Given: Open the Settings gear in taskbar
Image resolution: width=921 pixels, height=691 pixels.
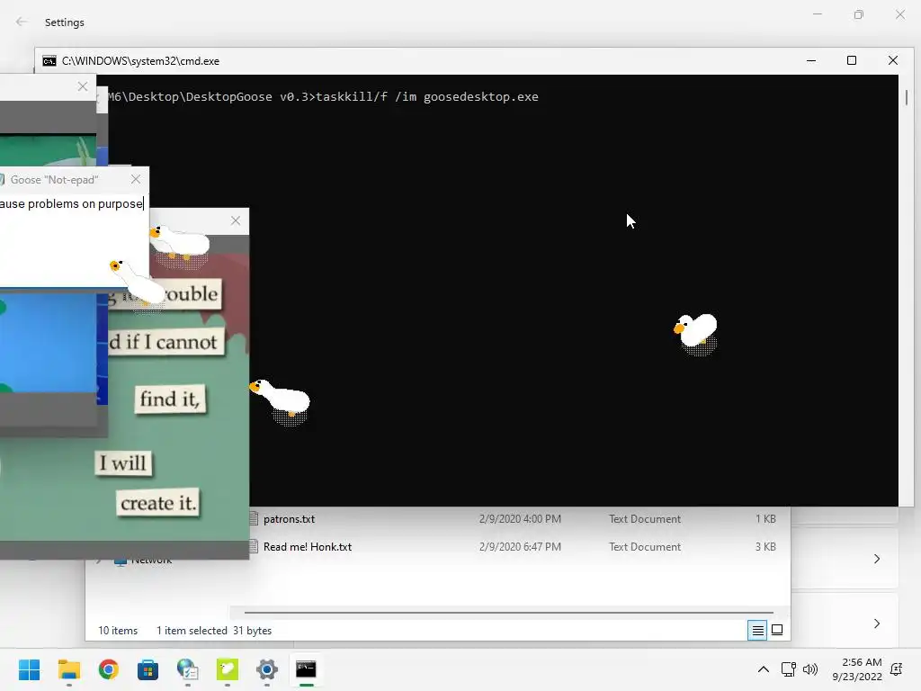Looking at the screenshot, I should 266,669.
